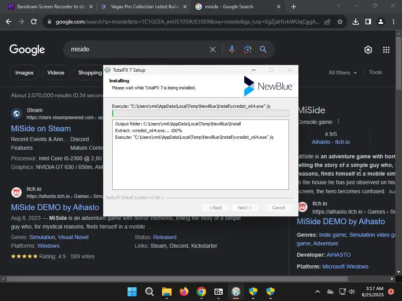
Task: Filter results by Images
Action: pyautogui.click(x=24, y=73)
